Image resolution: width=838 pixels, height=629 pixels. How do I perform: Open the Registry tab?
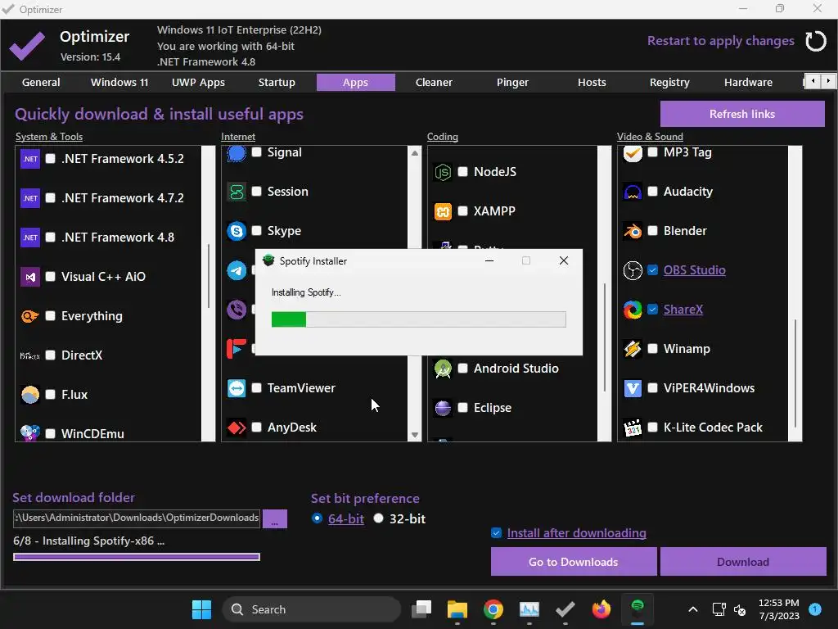coord(669,83)
